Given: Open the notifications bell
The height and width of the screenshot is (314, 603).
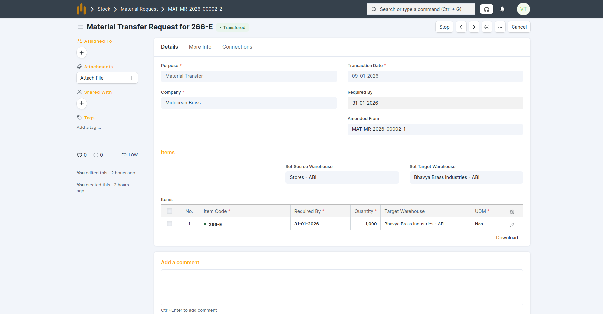Looking at the screenshot, I should tap(502, 9).
